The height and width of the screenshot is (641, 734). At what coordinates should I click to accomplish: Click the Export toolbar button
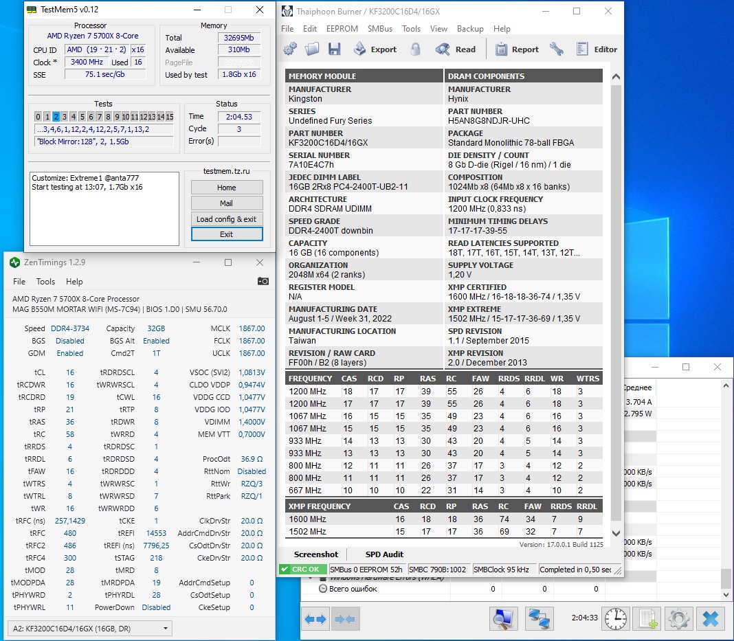(x=375, y=49)
